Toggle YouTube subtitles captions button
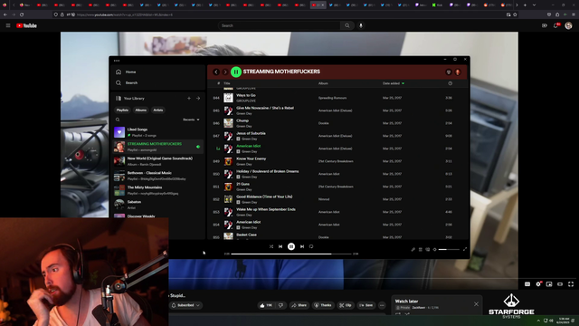This screenshot has height=326, width=579. click(527, 283)
